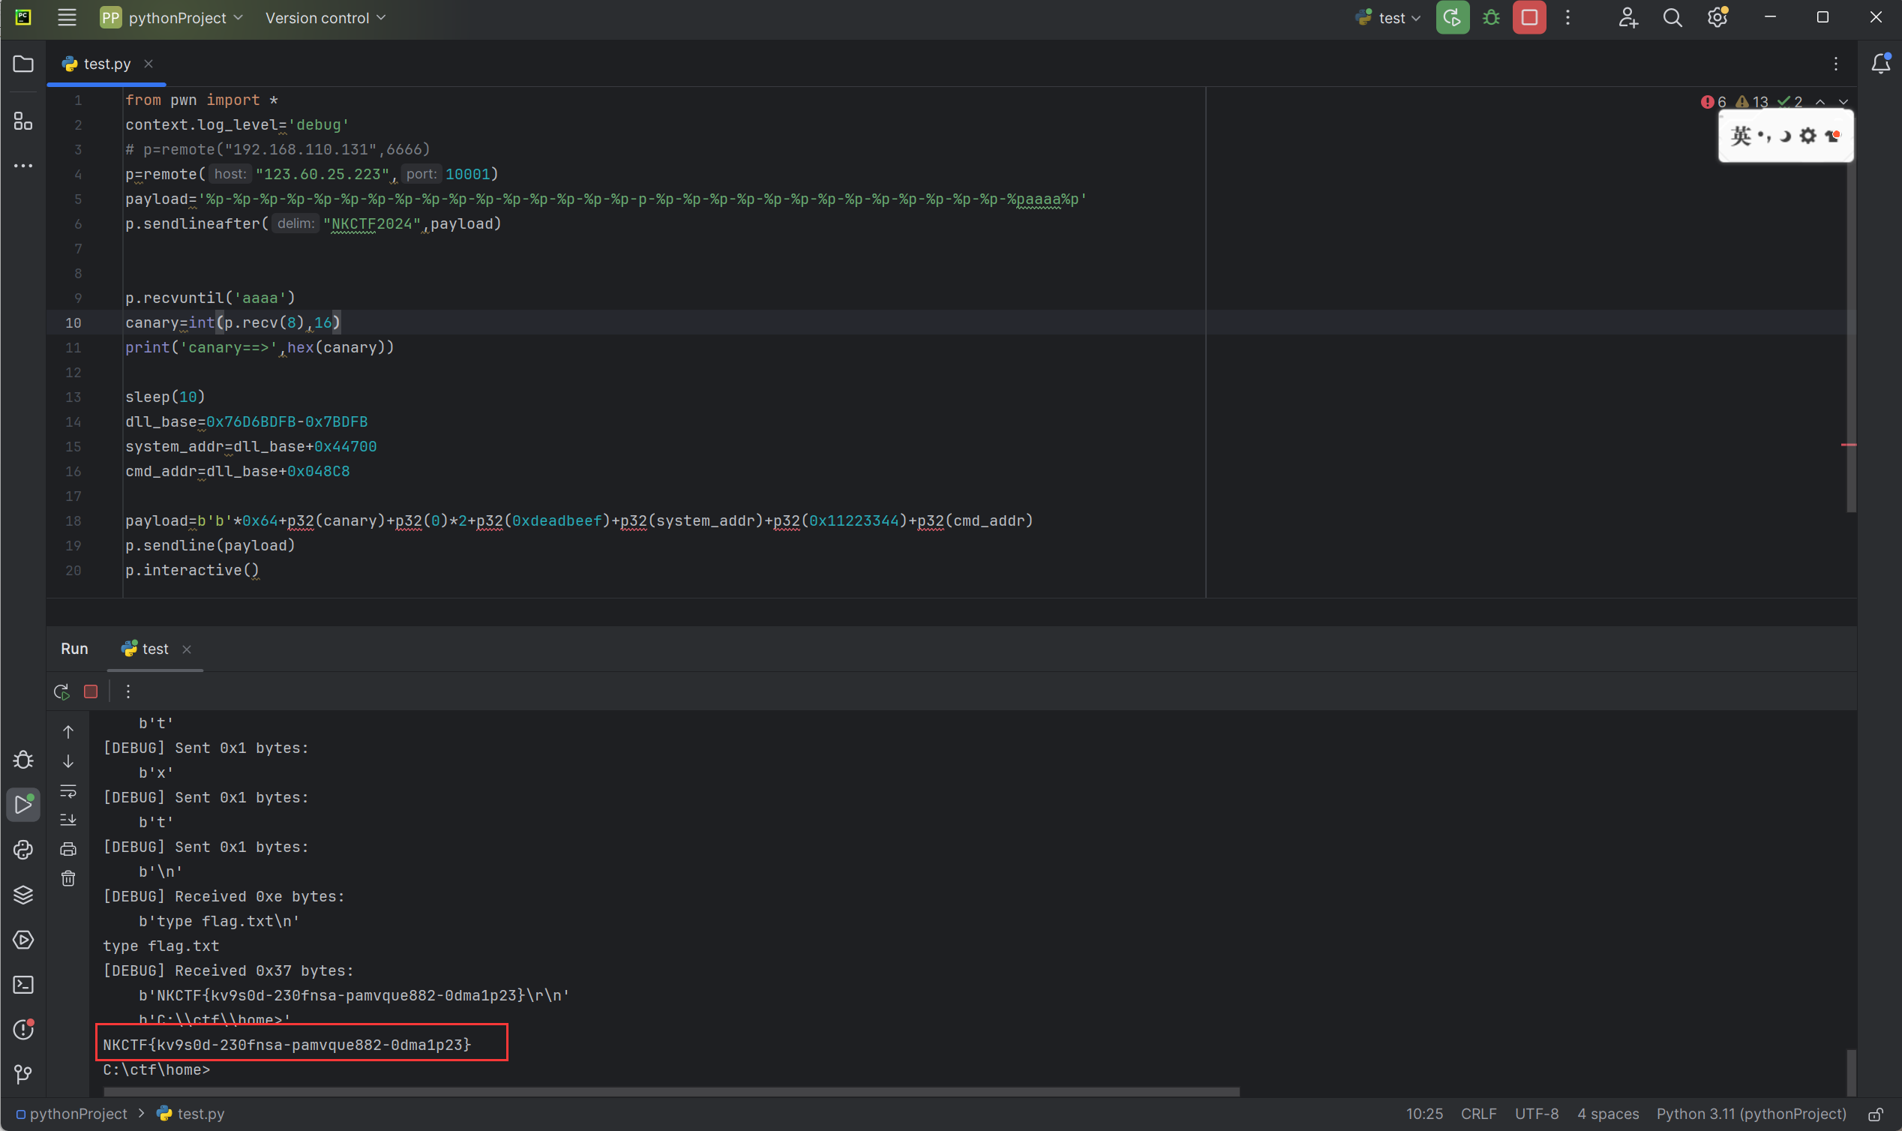This screenshot has width=1902, height=1131.
Task: Open IDE settings gear icon
Action: 1717,17
